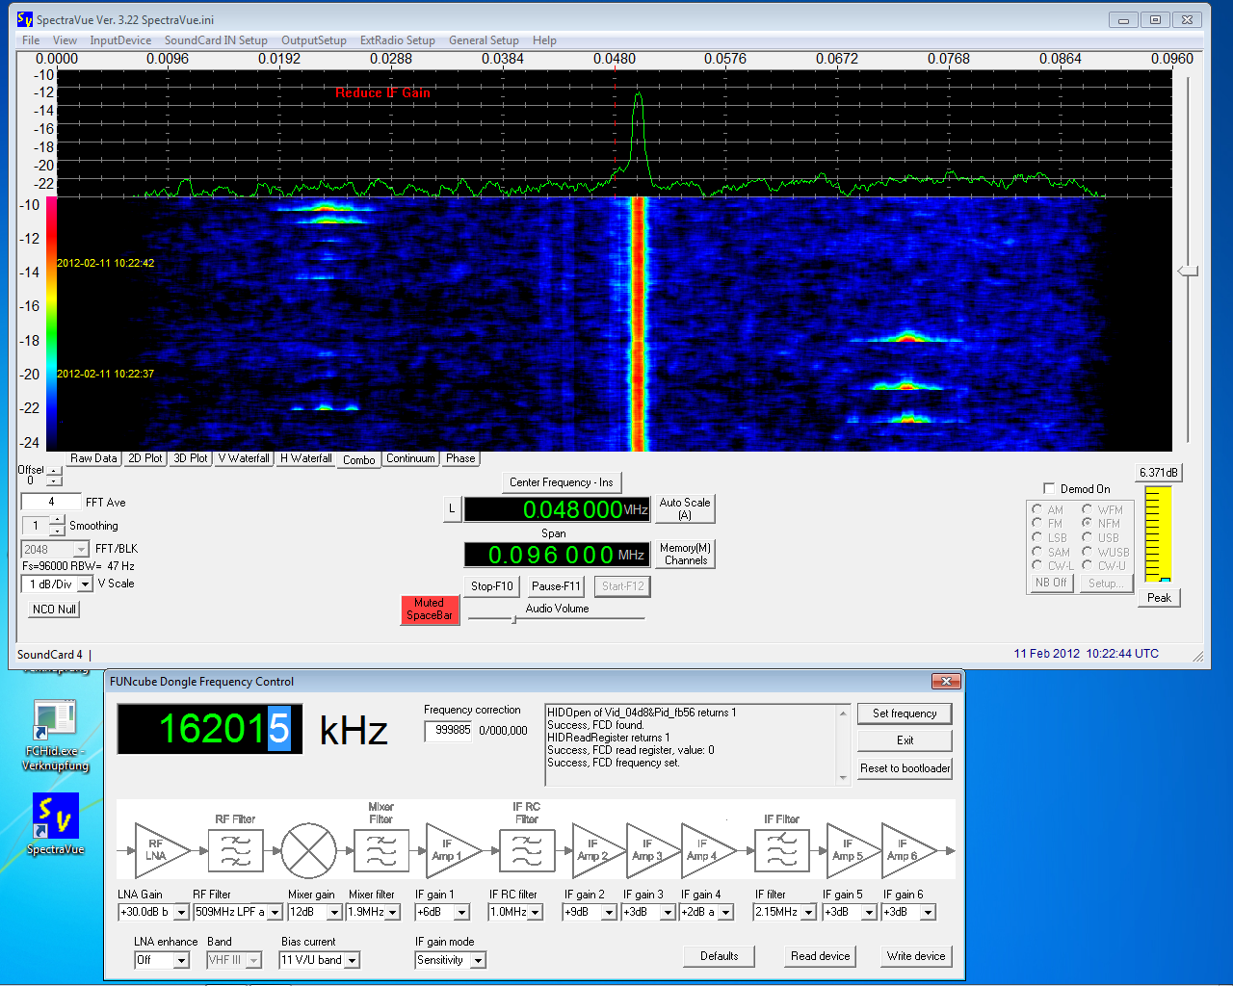The image size is (1233, 986).
Task: Click the IF Amp 6 triangle icon
Action: click(x=905, y=850)
